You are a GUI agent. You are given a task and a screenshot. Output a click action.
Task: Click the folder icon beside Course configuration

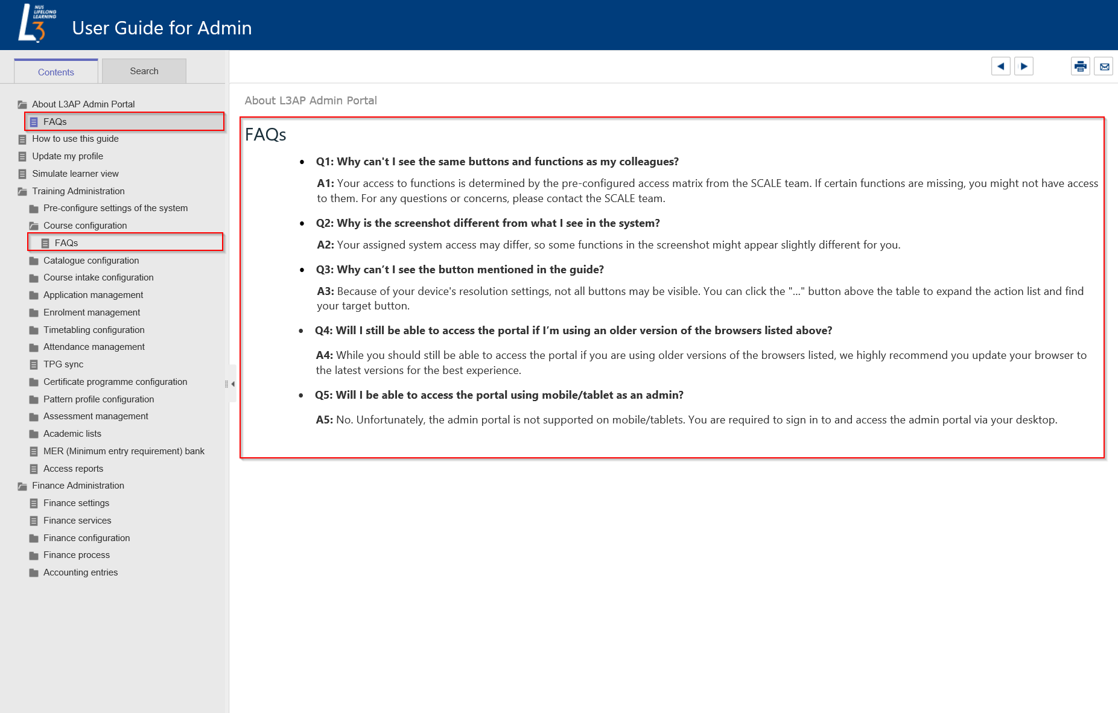(34, 225)
